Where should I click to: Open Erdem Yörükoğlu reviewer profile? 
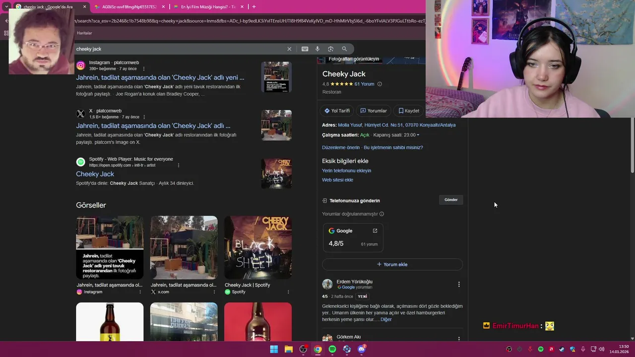(x=354, y=282)
